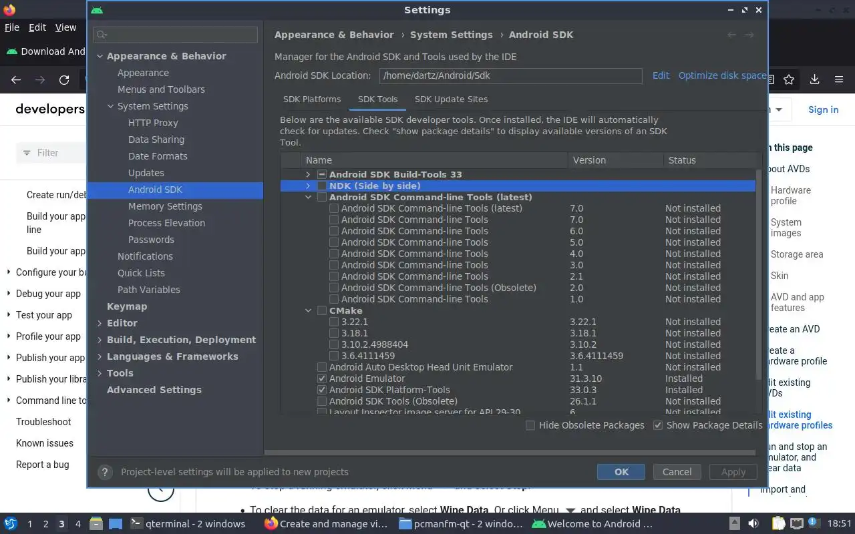Click the show desktop icon in taskbar
The width and height of the screenshot is (855, 534).
tap(116, 524)
